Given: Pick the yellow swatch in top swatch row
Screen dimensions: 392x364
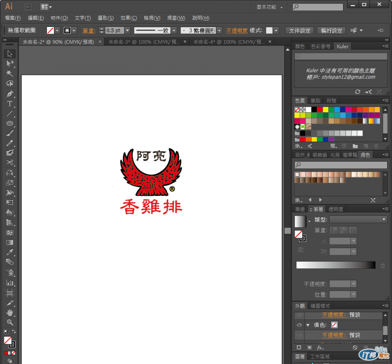Looking at the screenshot, I should [325, 109].
